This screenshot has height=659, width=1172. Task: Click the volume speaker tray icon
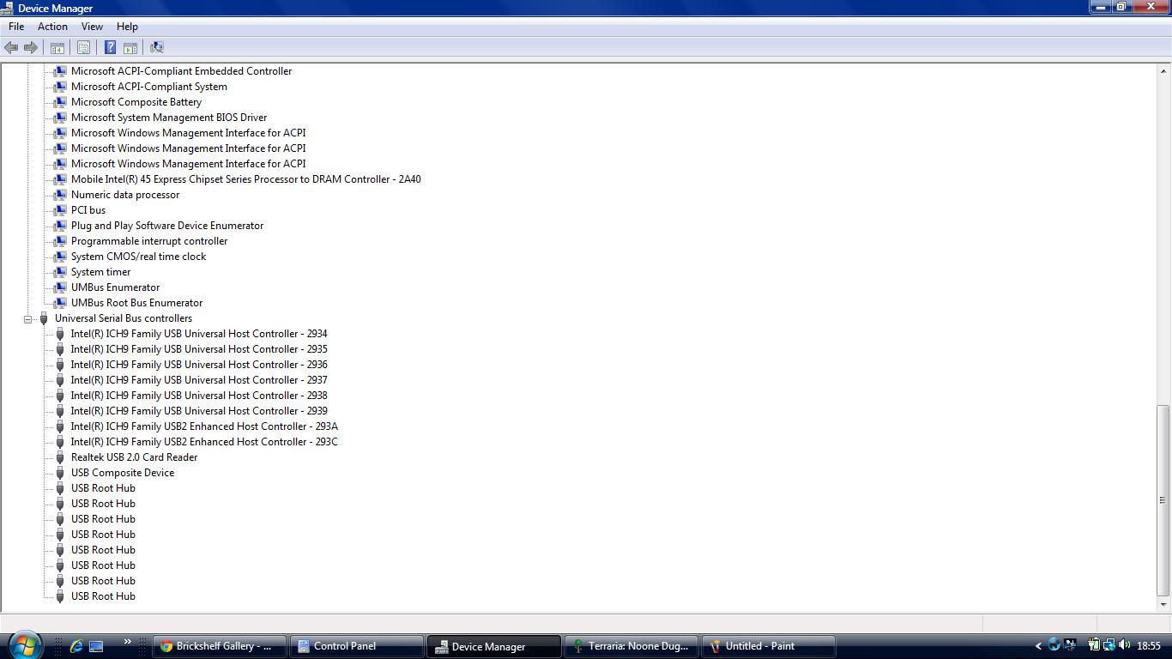tap(1124, 645)
